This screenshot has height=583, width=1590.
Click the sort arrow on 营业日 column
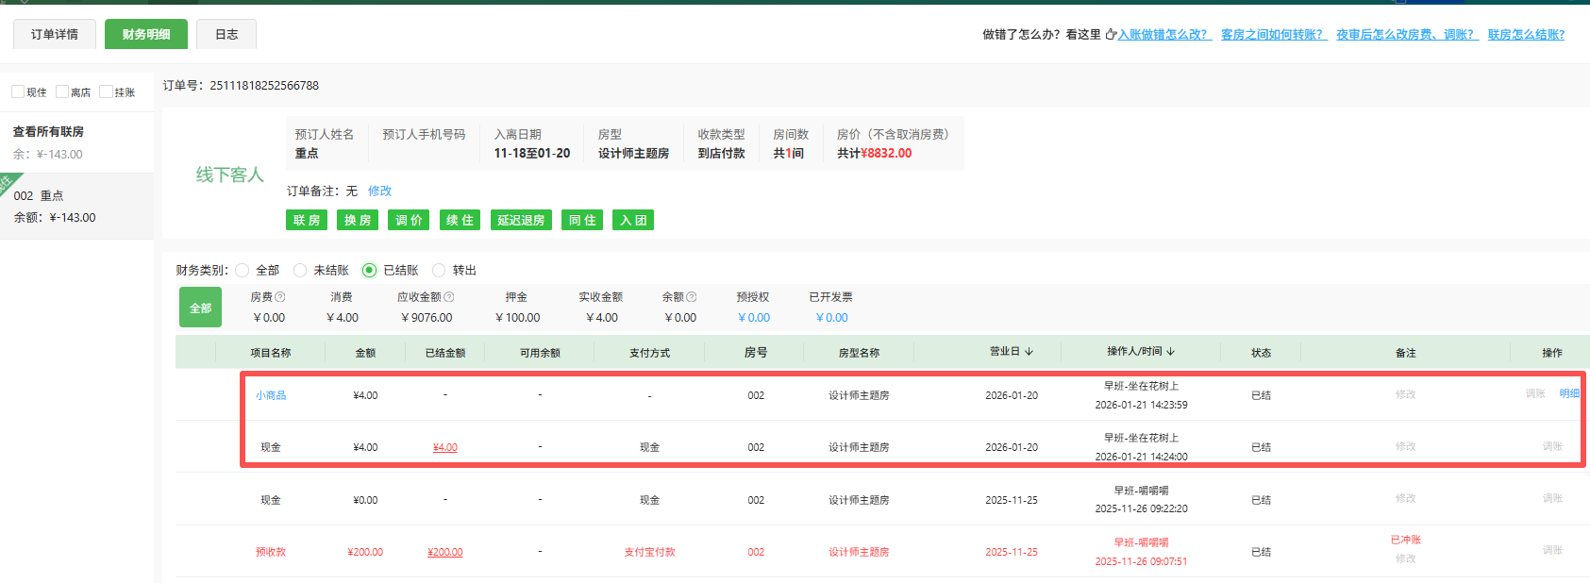[1029, 352]
